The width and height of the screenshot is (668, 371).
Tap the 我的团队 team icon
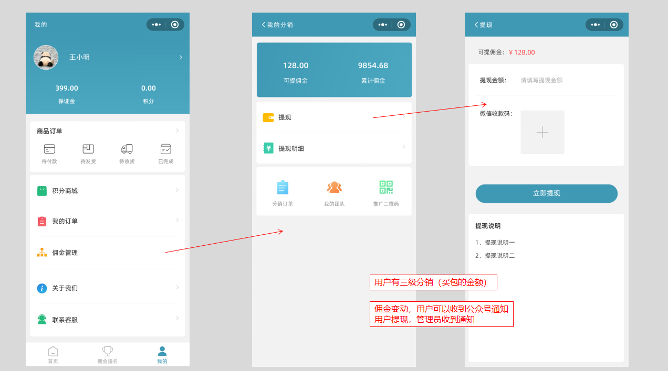click(334, 188)
